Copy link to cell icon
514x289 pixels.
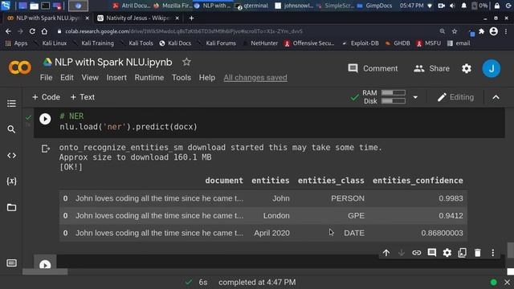click(417, 253)
